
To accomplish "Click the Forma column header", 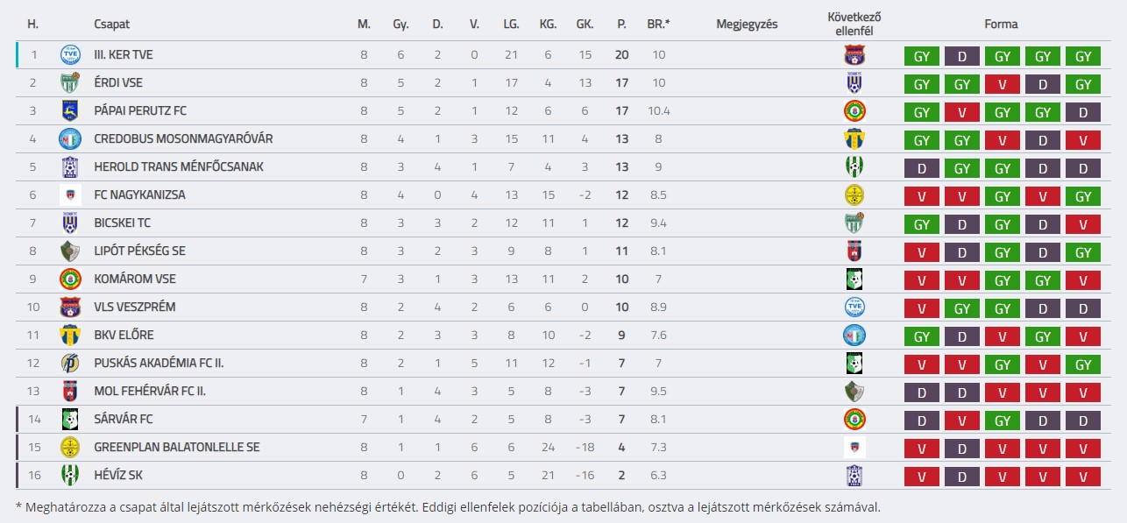I will tap(1001, 25).
